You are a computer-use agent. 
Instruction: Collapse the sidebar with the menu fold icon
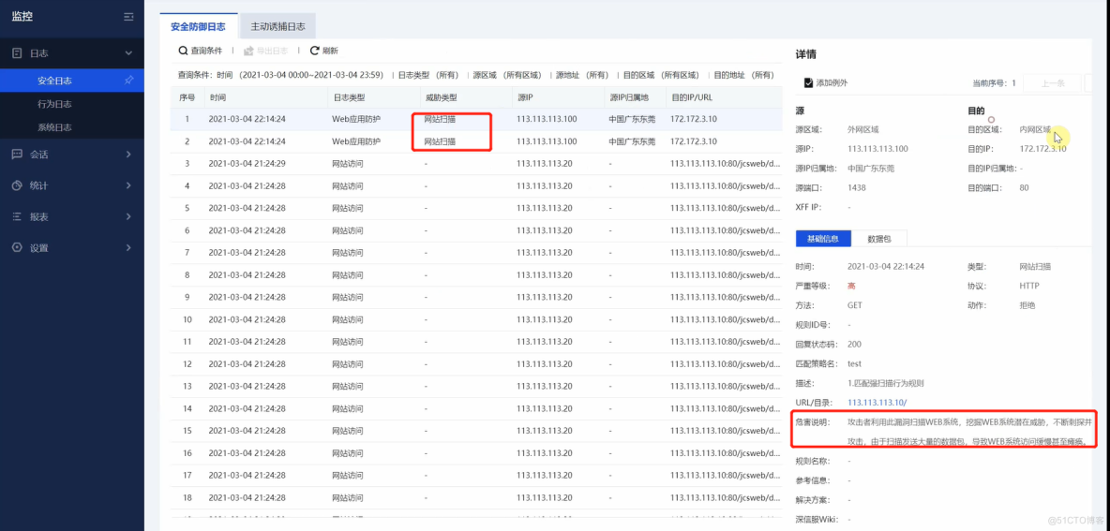[x=128, y=16]
